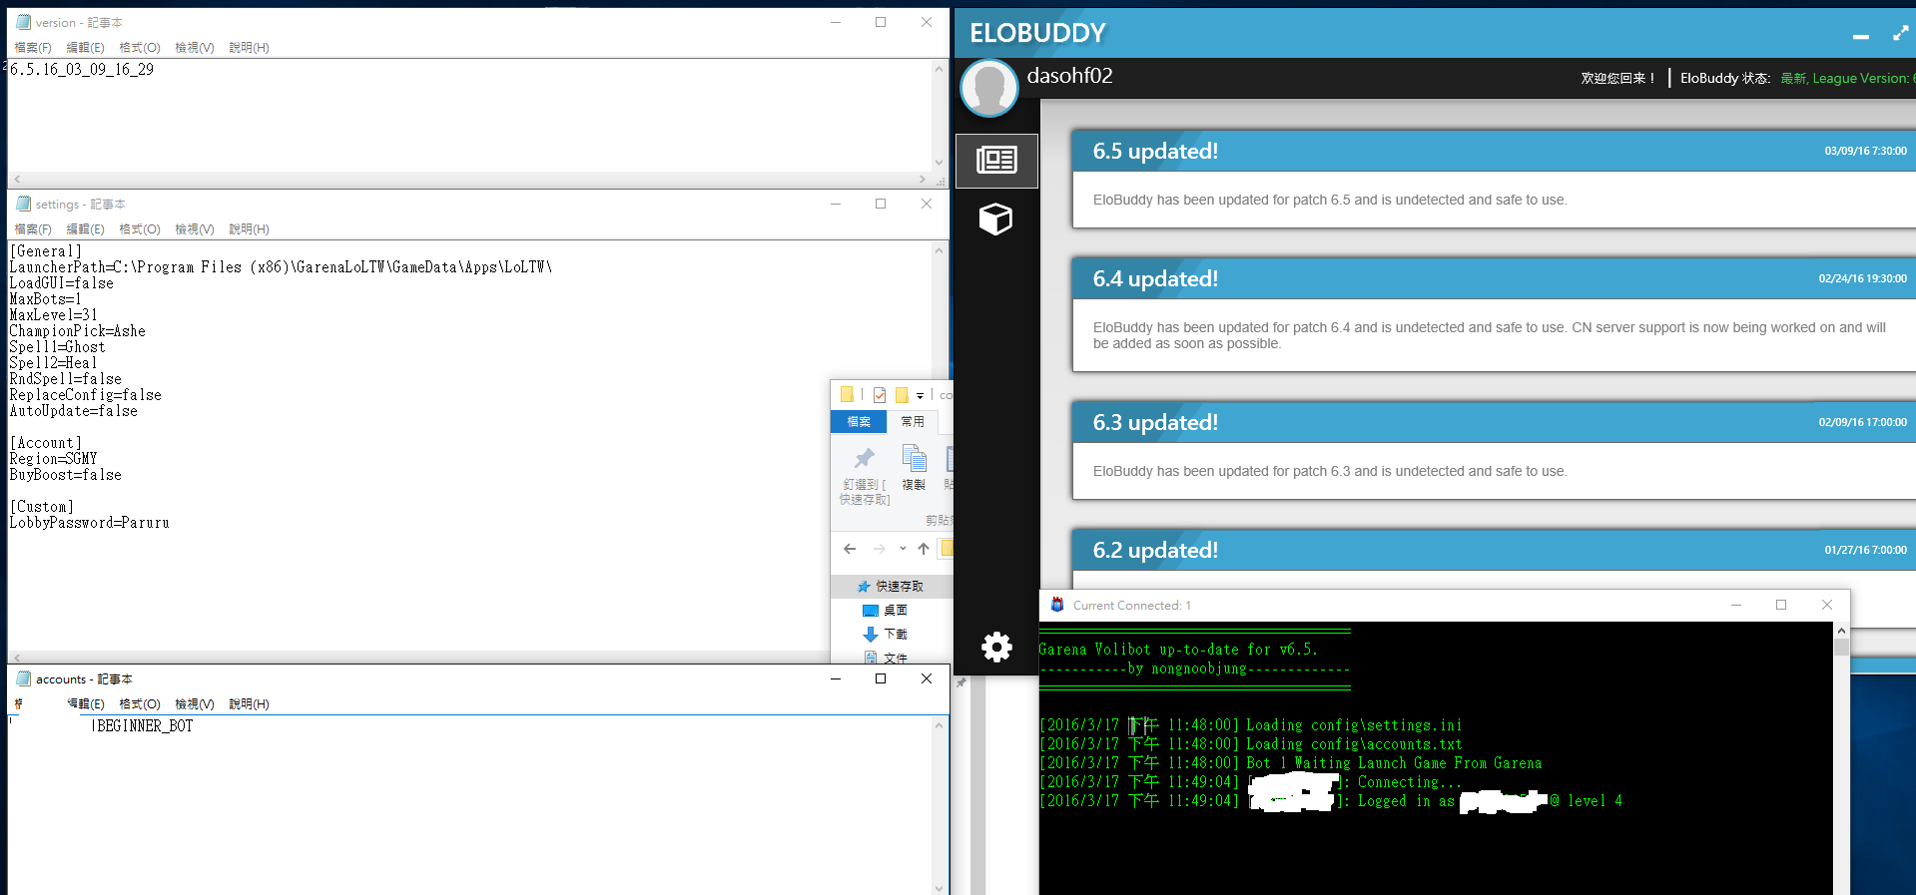Click the dasohf02 profile avatar

(988, 88)
